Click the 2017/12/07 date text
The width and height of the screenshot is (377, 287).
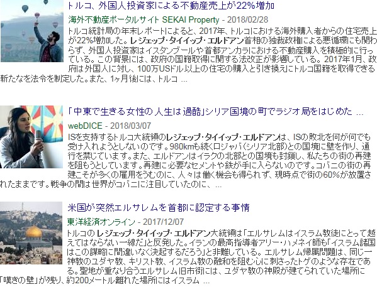tap(163, 222)
